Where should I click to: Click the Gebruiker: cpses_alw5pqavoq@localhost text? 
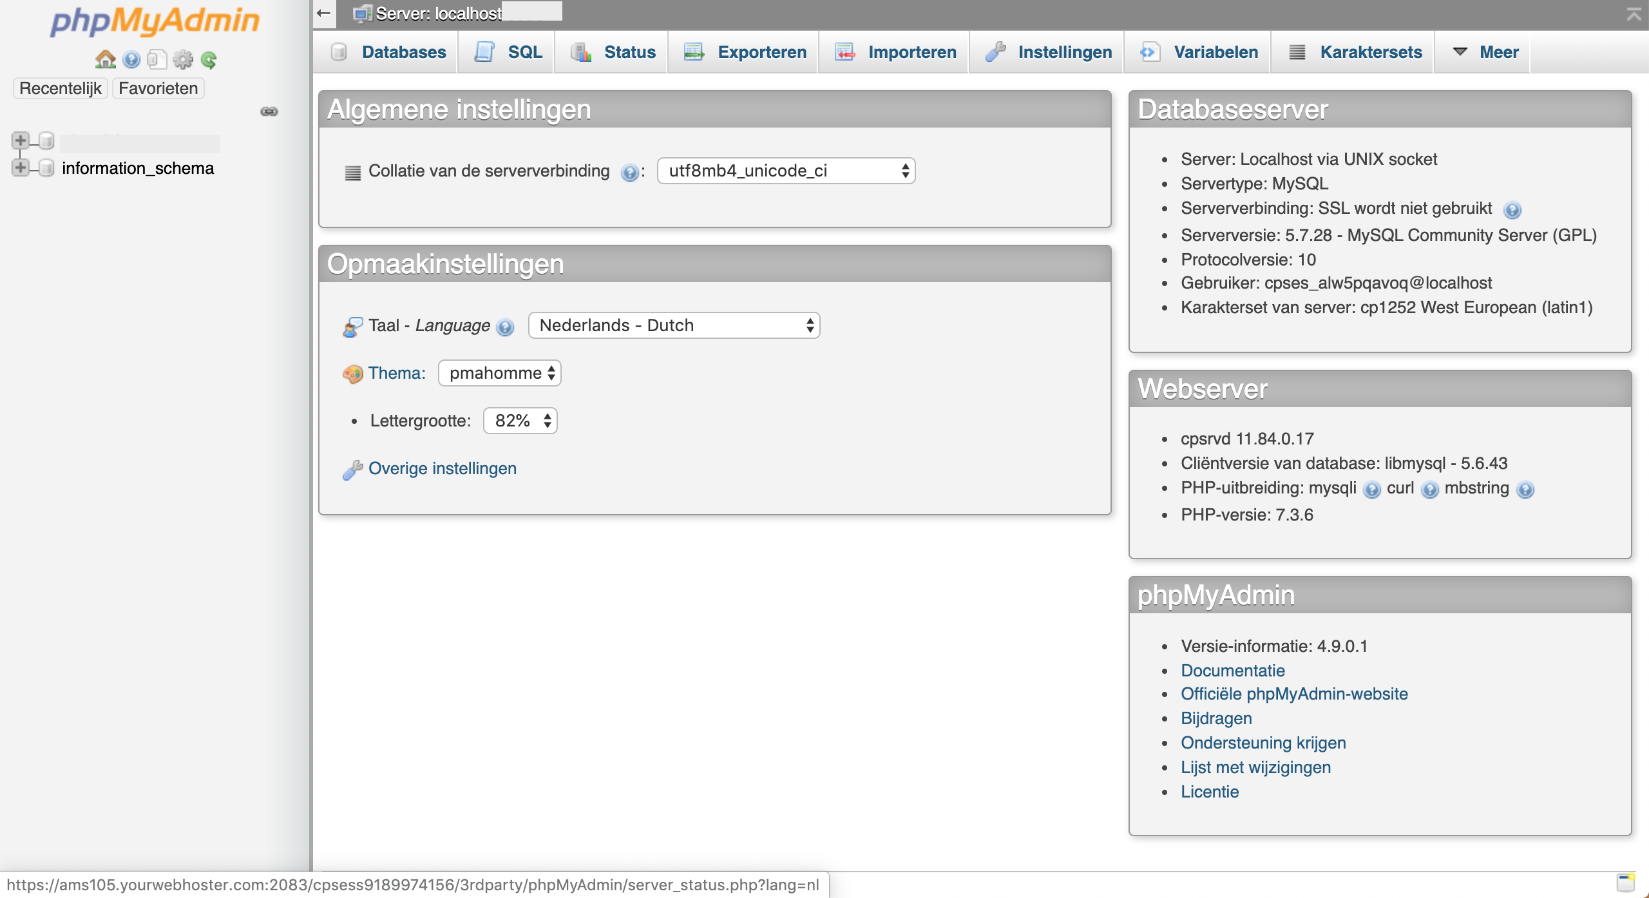(x=1337, y=283)
